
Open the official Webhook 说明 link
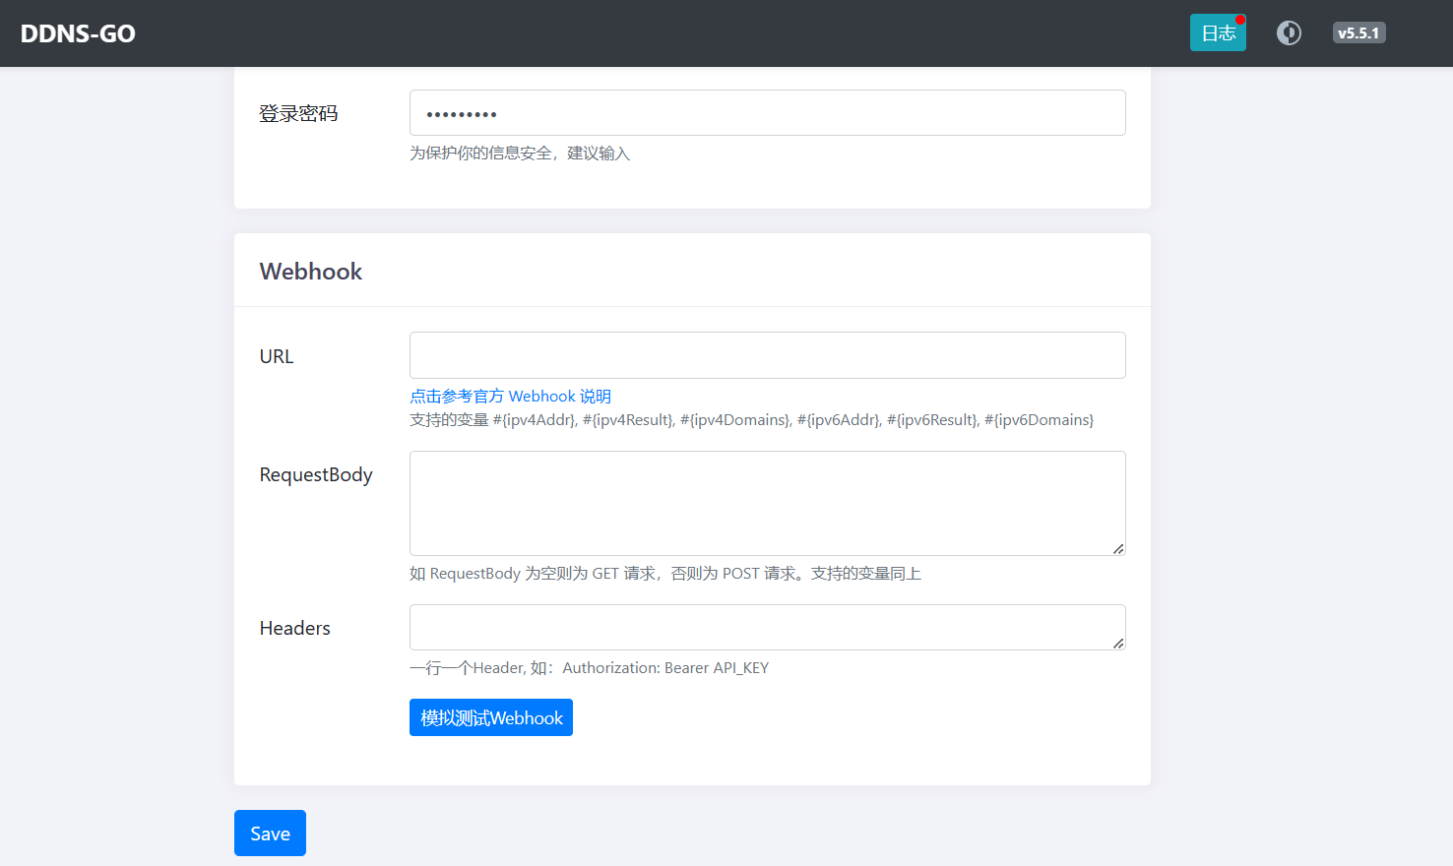tap(510, 396)
